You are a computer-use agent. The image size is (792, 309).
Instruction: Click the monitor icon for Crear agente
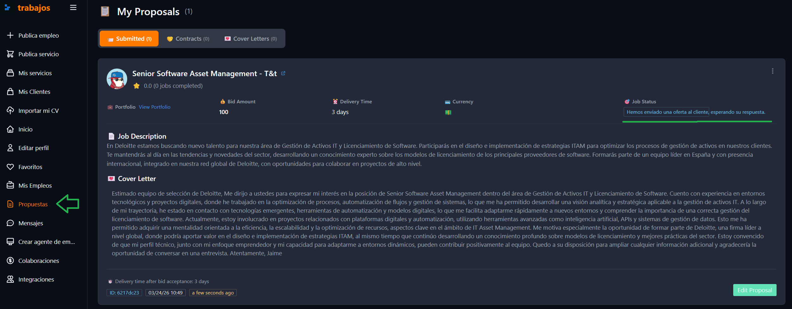10,242
